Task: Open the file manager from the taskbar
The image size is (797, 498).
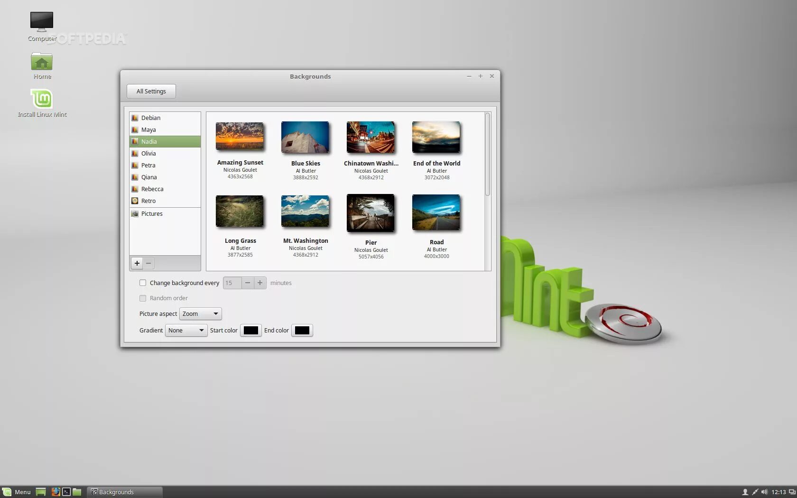Action: (77, 492)
